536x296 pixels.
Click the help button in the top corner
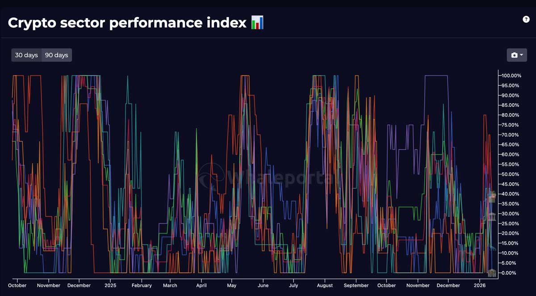tap(525, 20)
